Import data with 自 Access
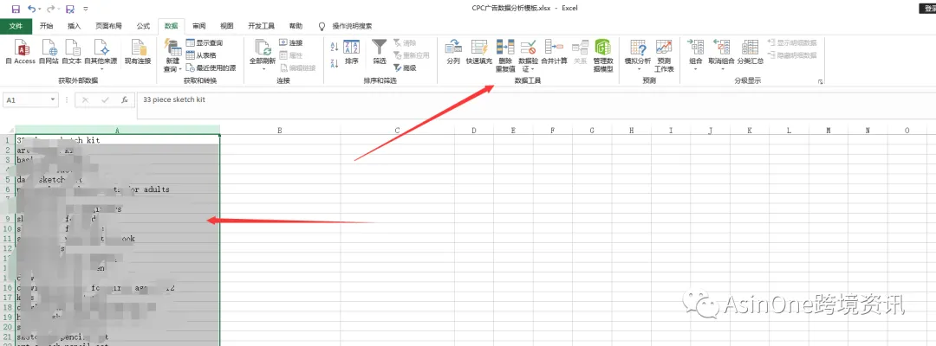Screen dimensions: 936x346 (x=22, y=52)
